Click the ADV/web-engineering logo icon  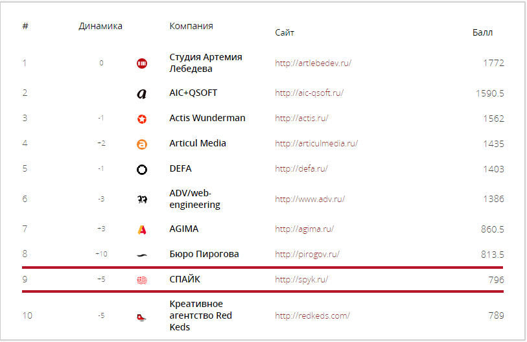coord(142,199)
